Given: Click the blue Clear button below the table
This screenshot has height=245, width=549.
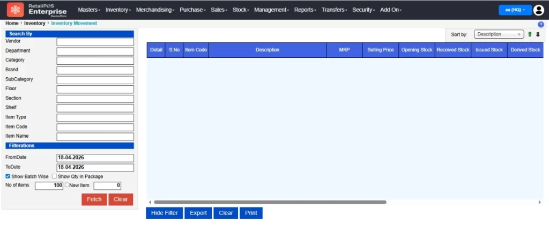Looking at the screenshot, I should click(x=226, y=213).
